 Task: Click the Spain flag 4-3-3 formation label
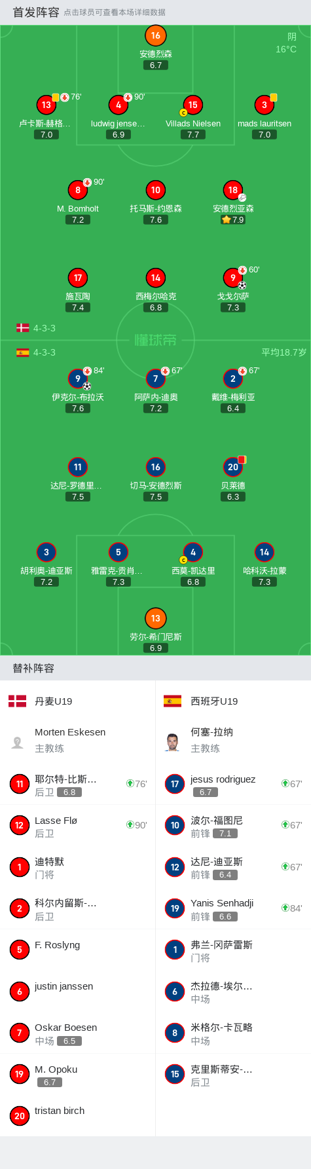click(x=36, y=352)
